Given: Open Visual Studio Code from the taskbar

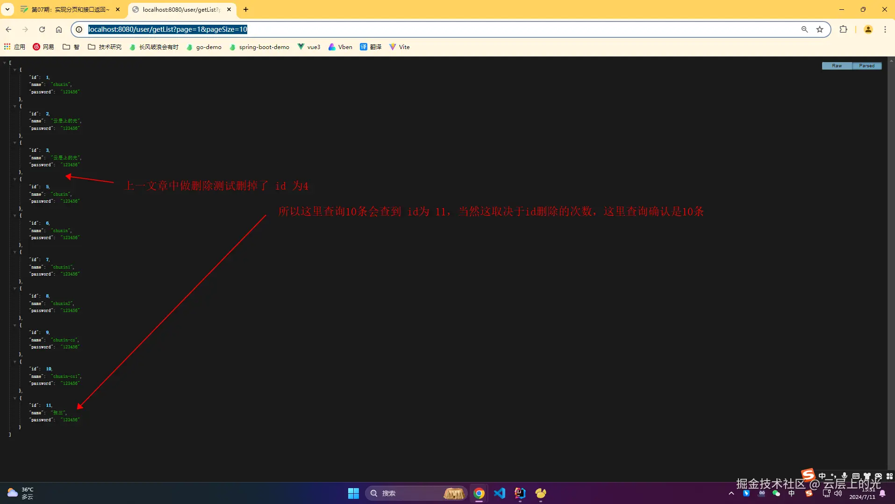Looking at the screenshot, I should [x=500, y=493].
